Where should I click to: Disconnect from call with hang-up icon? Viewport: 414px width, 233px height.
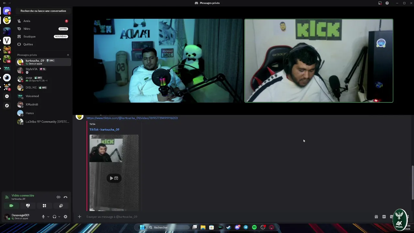pyautogui.click(x=65, y=197)
